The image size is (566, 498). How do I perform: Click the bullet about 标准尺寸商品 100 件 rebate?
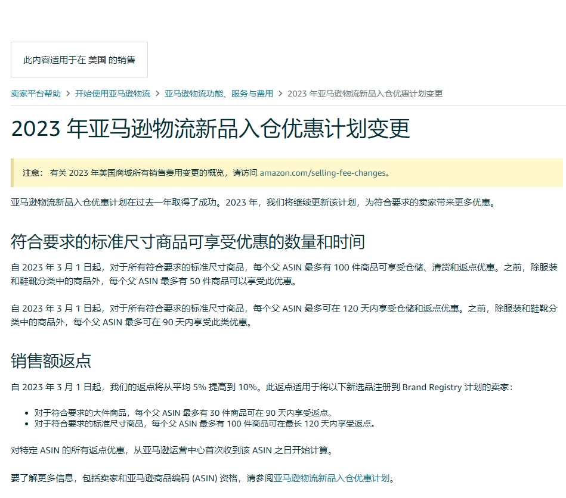coord(205,424)
